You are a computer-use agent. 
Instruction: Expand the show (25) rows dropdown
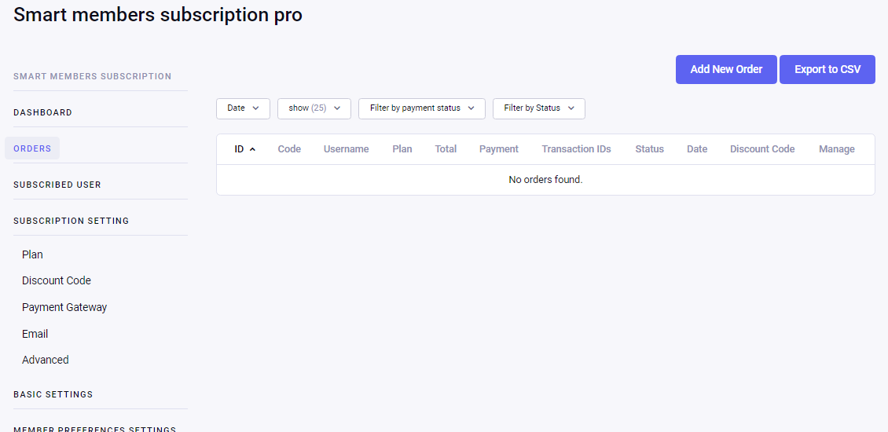[x=314, y=108]
